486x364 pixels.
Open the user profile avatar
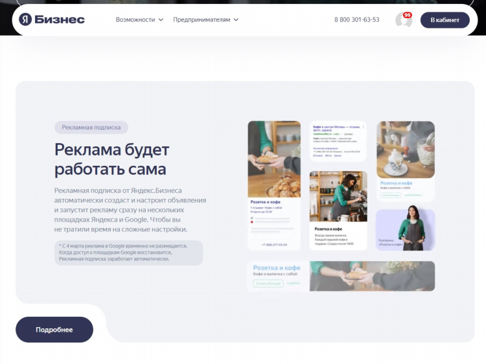pos(404,20)
